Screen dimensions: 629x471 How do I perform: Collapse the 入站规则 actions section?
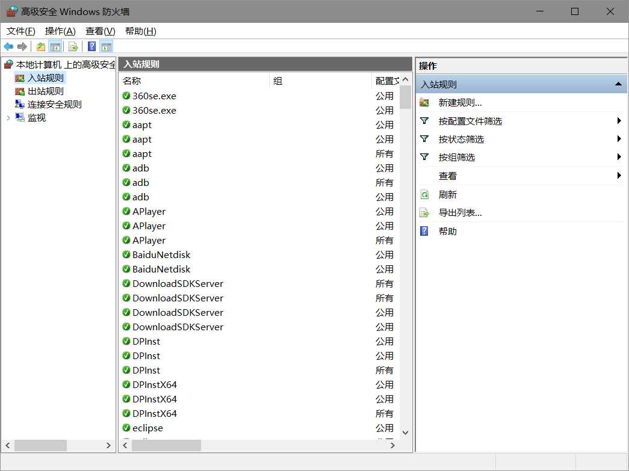pyautogui.click(x=618, y=84)
